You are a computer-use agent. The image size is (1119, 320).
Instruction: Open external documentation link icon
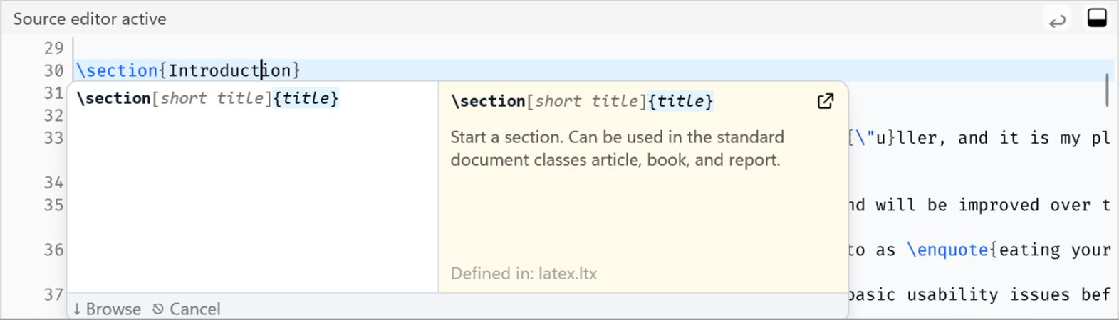point(825,102)
